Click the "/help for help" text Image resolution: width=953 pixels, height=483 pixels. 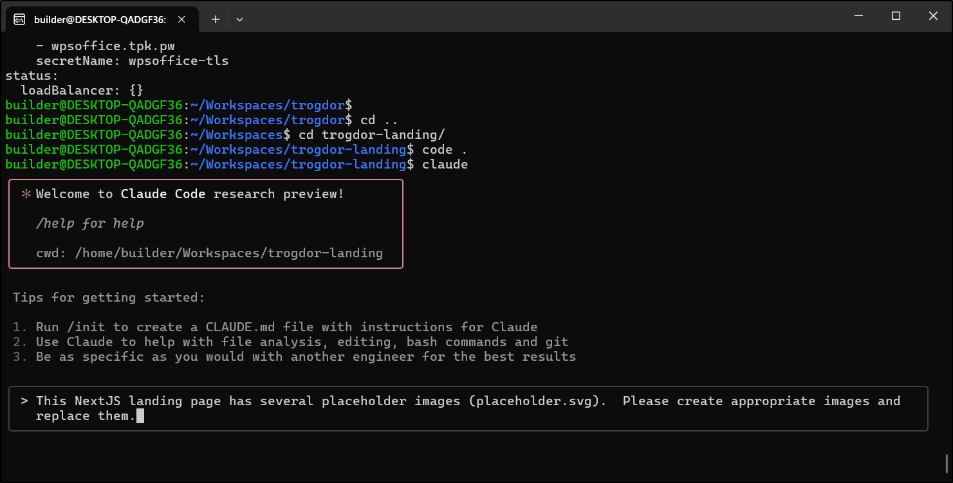90,224
